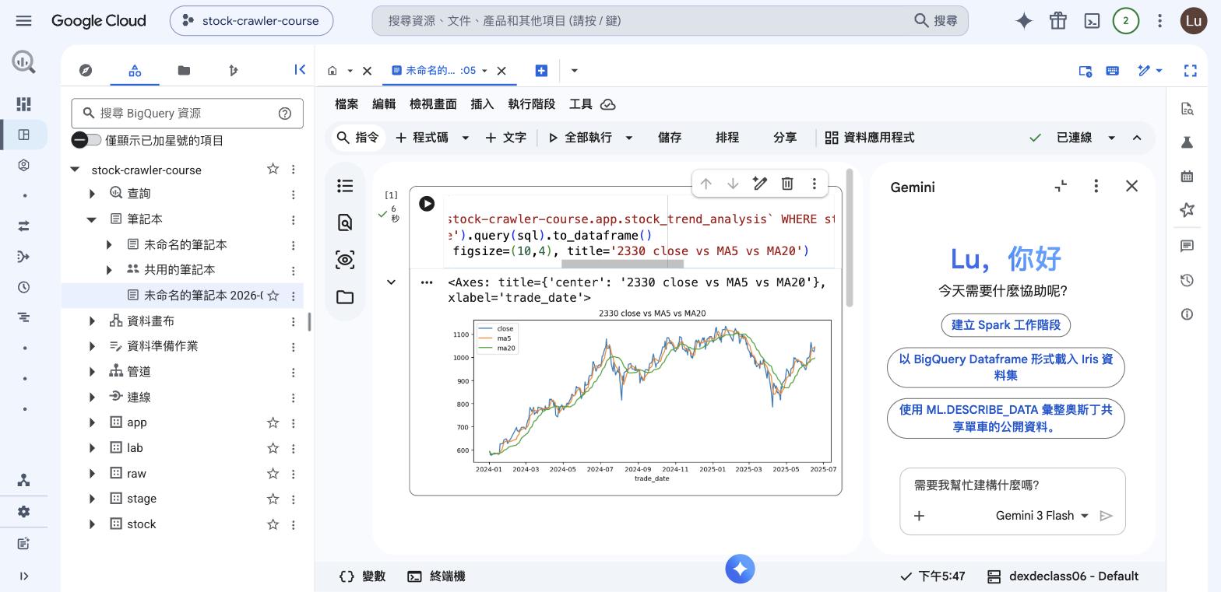Open the 檔案 menu
1221x592 pixels.
(x=347, y=104)
